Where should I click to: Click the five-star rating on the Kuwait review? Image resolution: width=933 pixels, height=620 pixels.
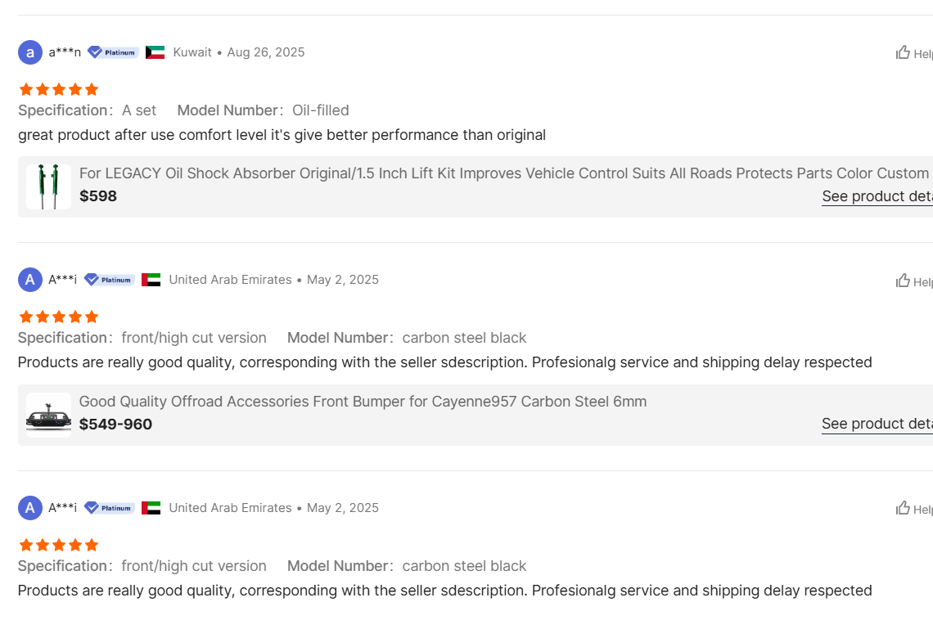click(x=59, y=89)
